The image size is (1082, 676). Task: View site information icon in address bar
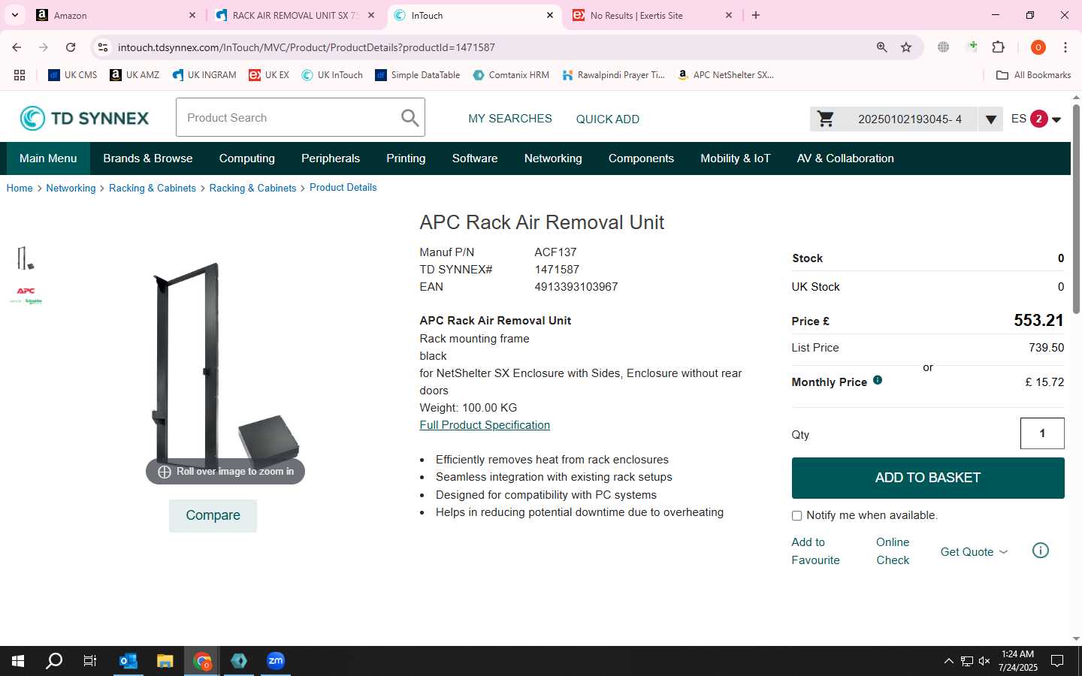[x=103, y=47]
